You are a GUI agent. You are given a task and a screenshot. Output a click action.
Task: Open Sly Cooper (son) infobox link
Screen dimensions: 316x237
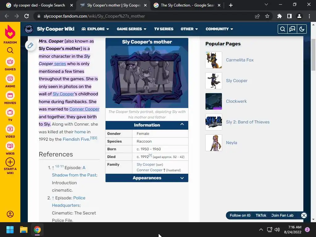[146, 164]
